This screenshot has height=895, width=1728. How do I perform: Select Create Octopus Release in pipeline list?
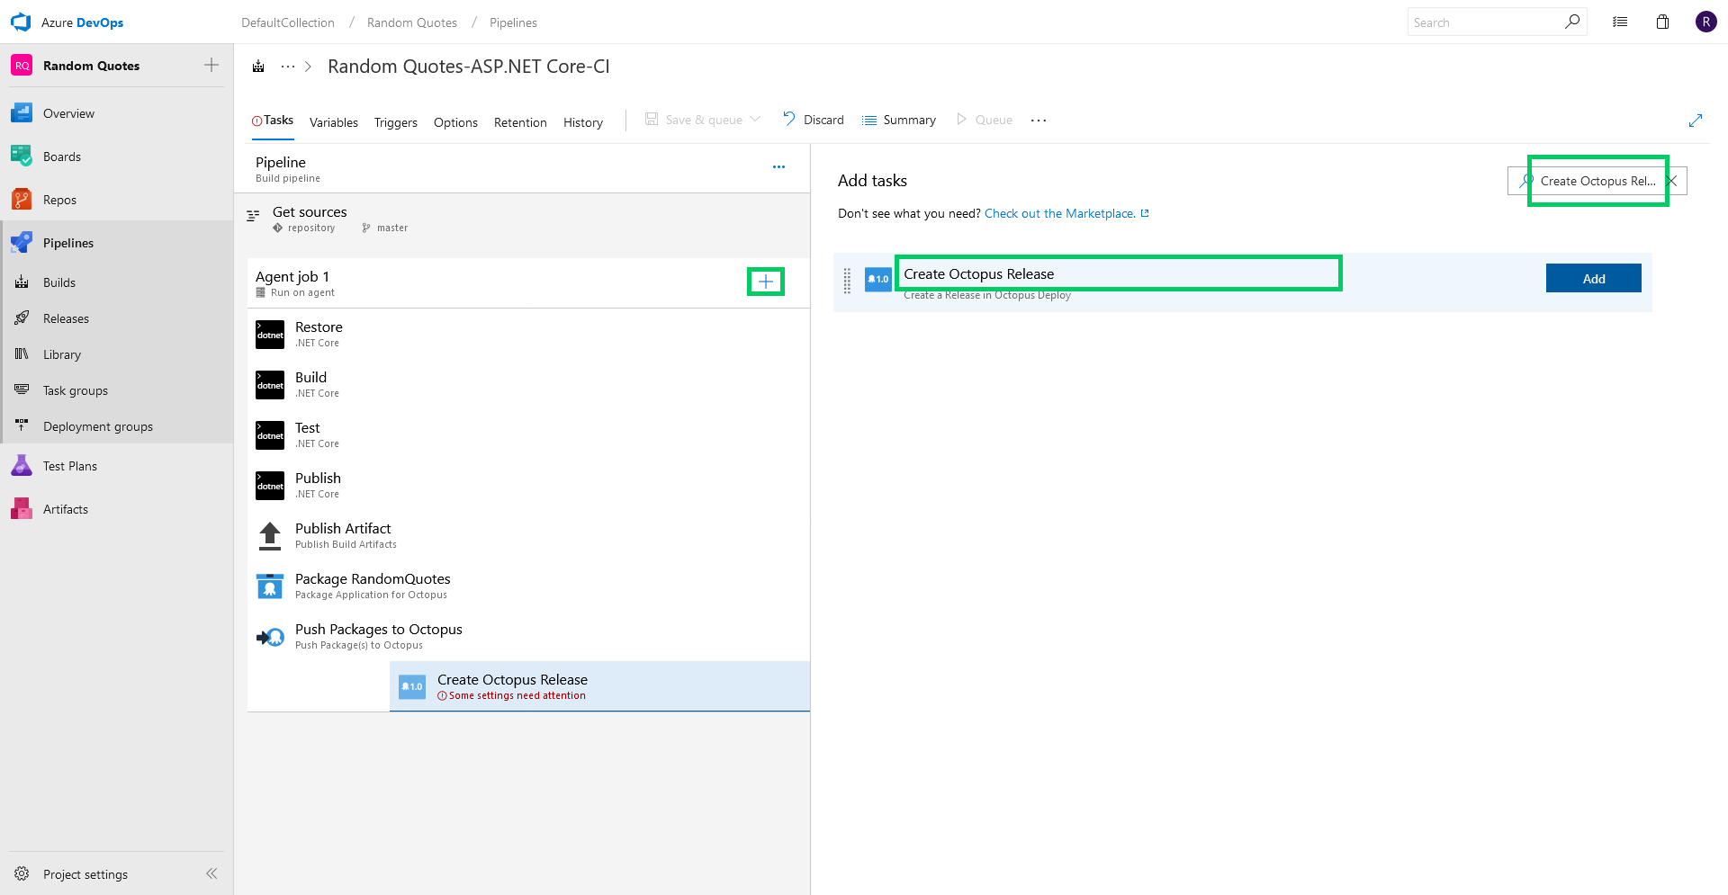[599, 686]
